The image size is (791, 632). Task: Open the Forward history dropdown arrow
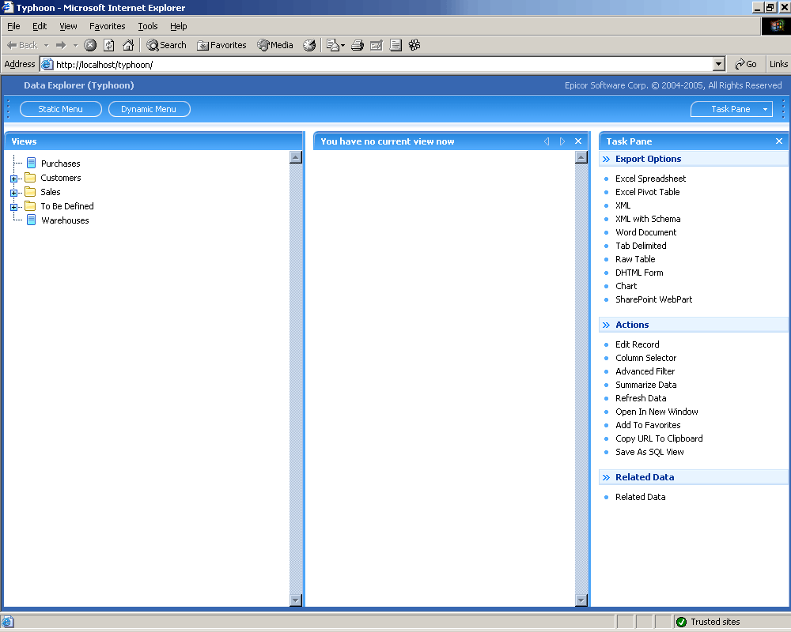point(76,45)
